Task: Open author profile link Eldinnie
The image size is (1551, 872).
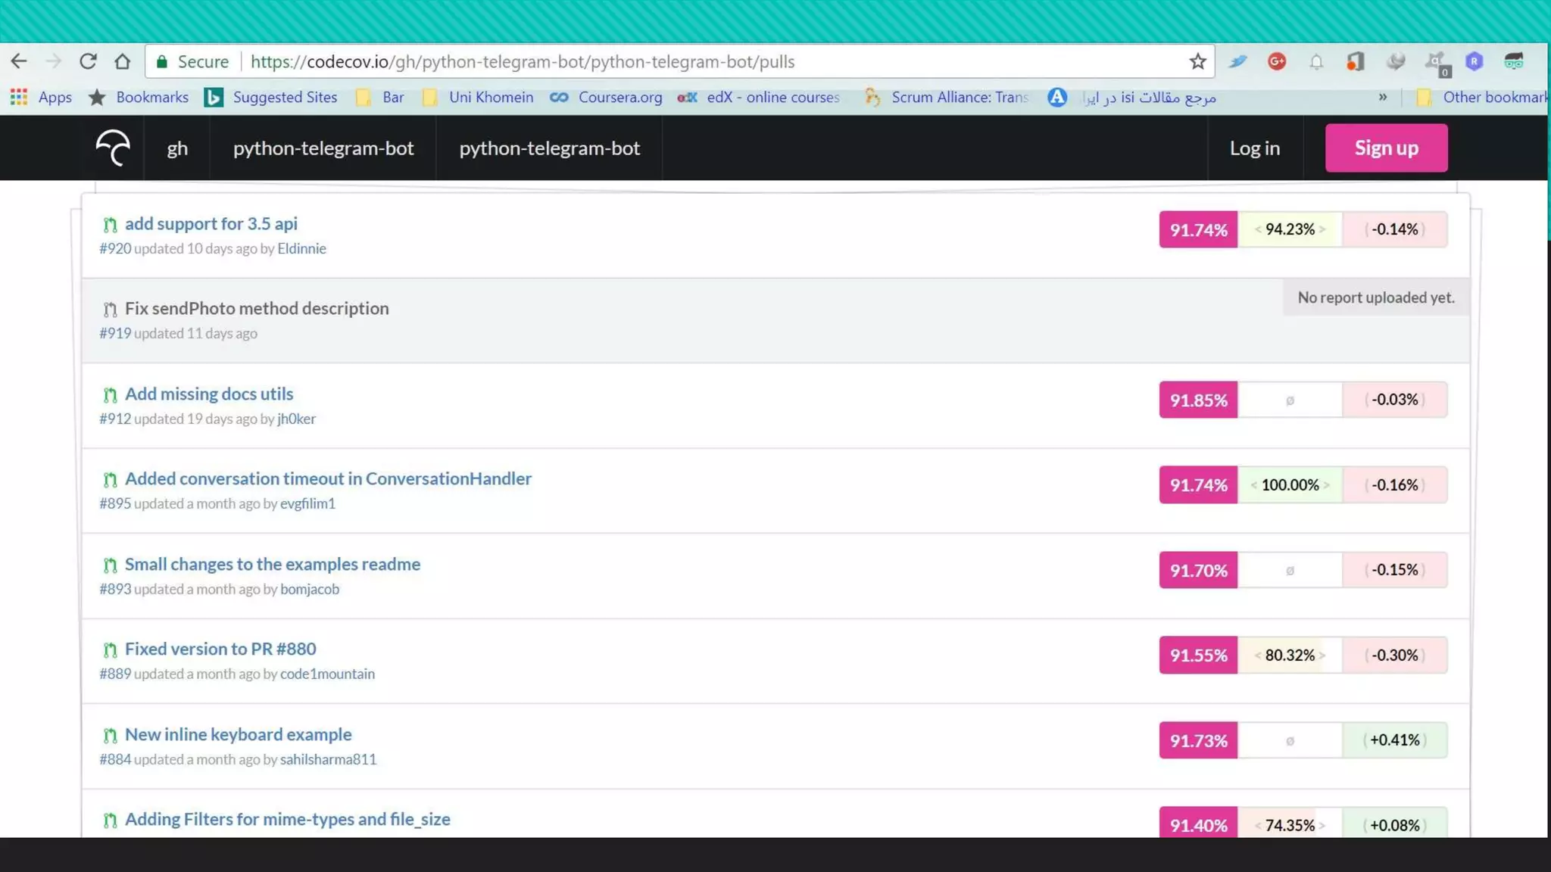Action: click(x=301, y=248)
